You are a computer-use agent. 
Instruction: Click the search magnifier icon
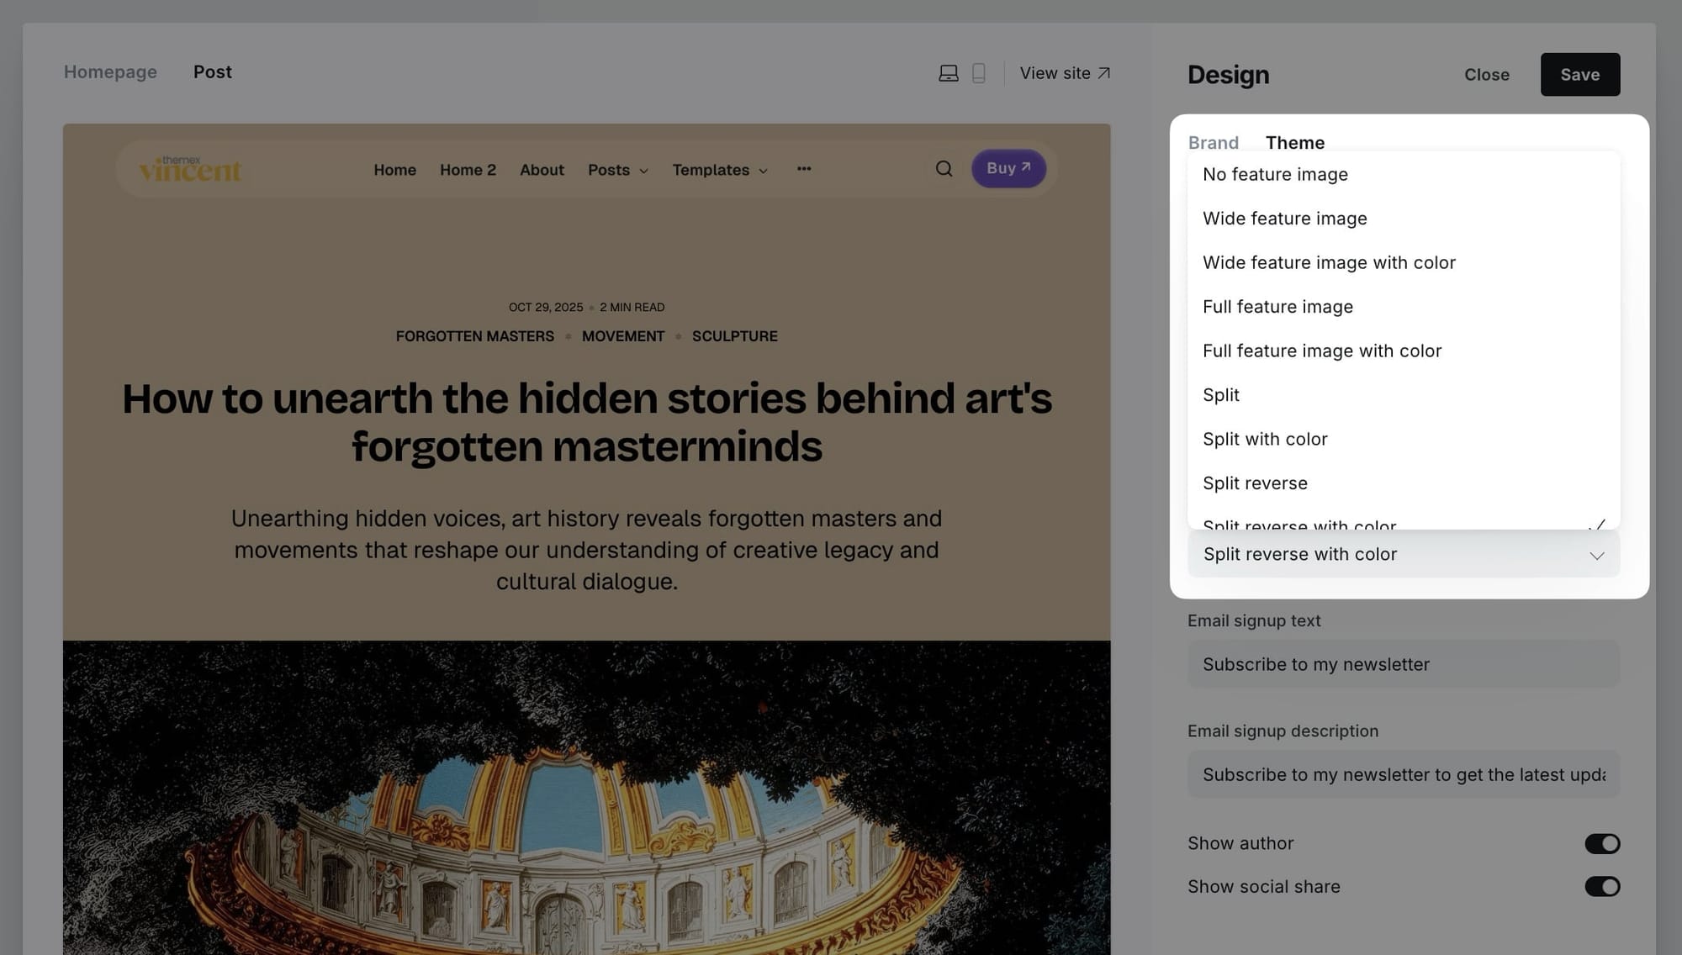944,169
